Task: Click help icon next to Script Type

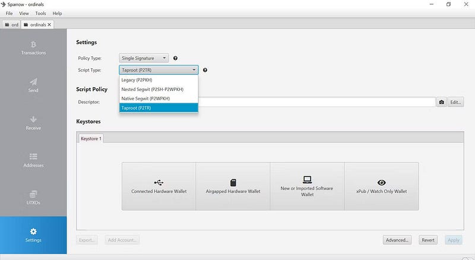Action: pos(205,70)
